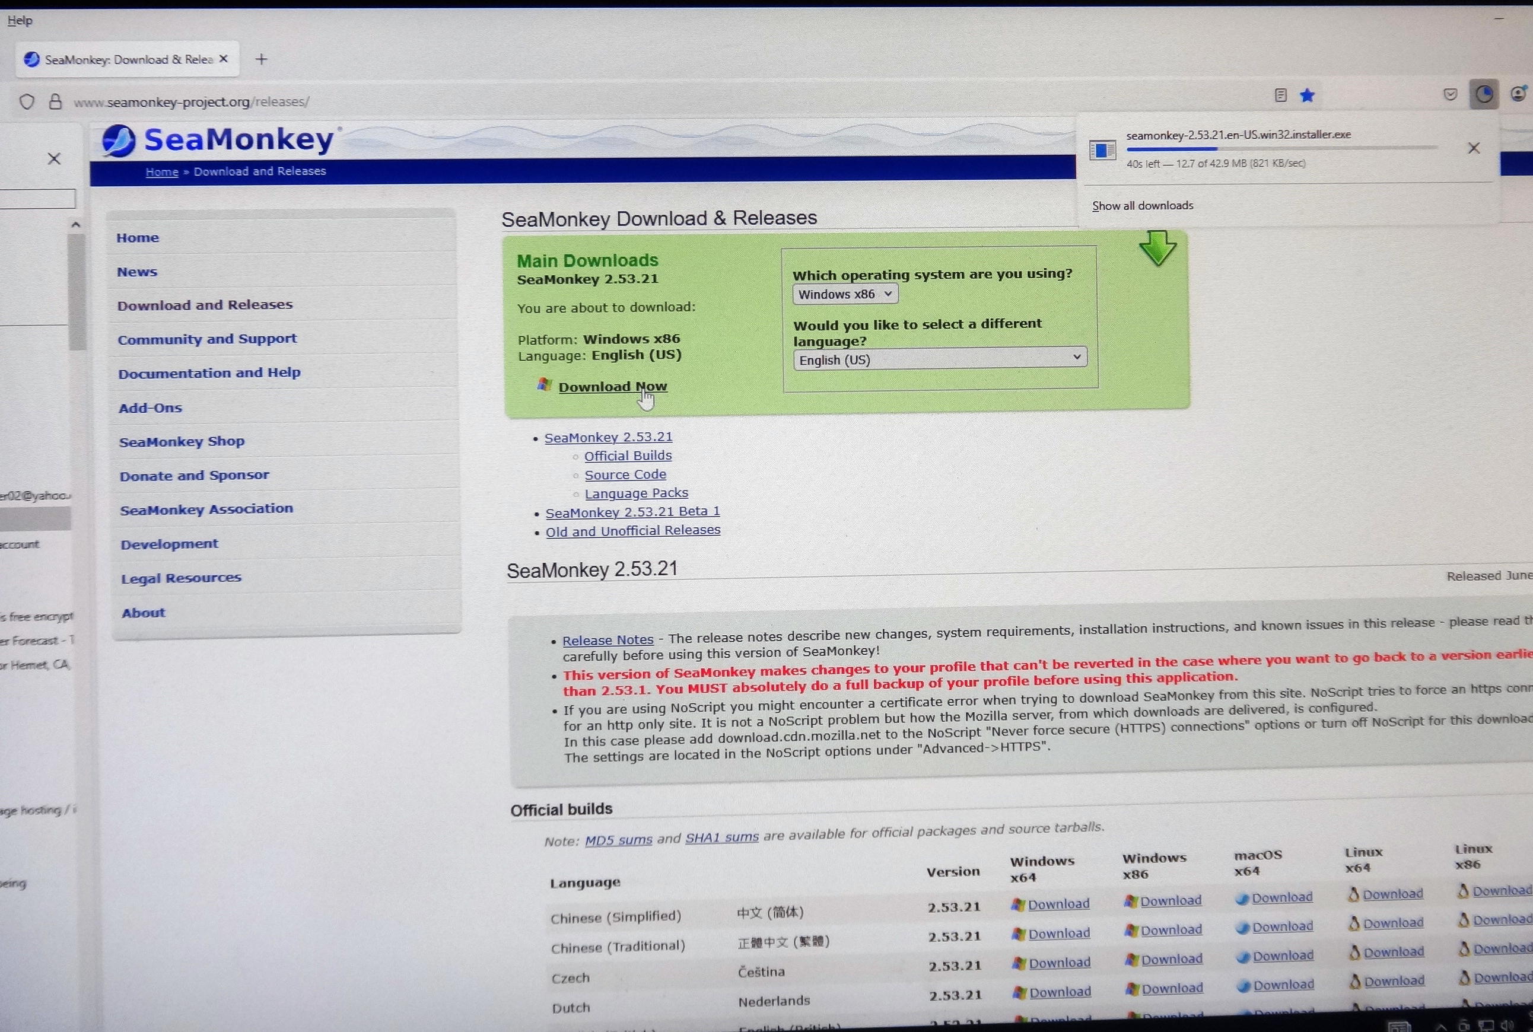Open the account profile icon in toolbar

[x=1519, y=94]
